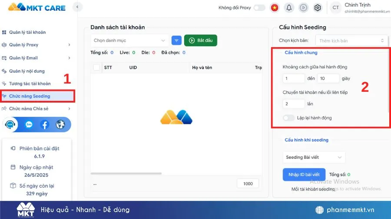Click the STT column header
The image size is (391, 219).
tap(108, 68)
